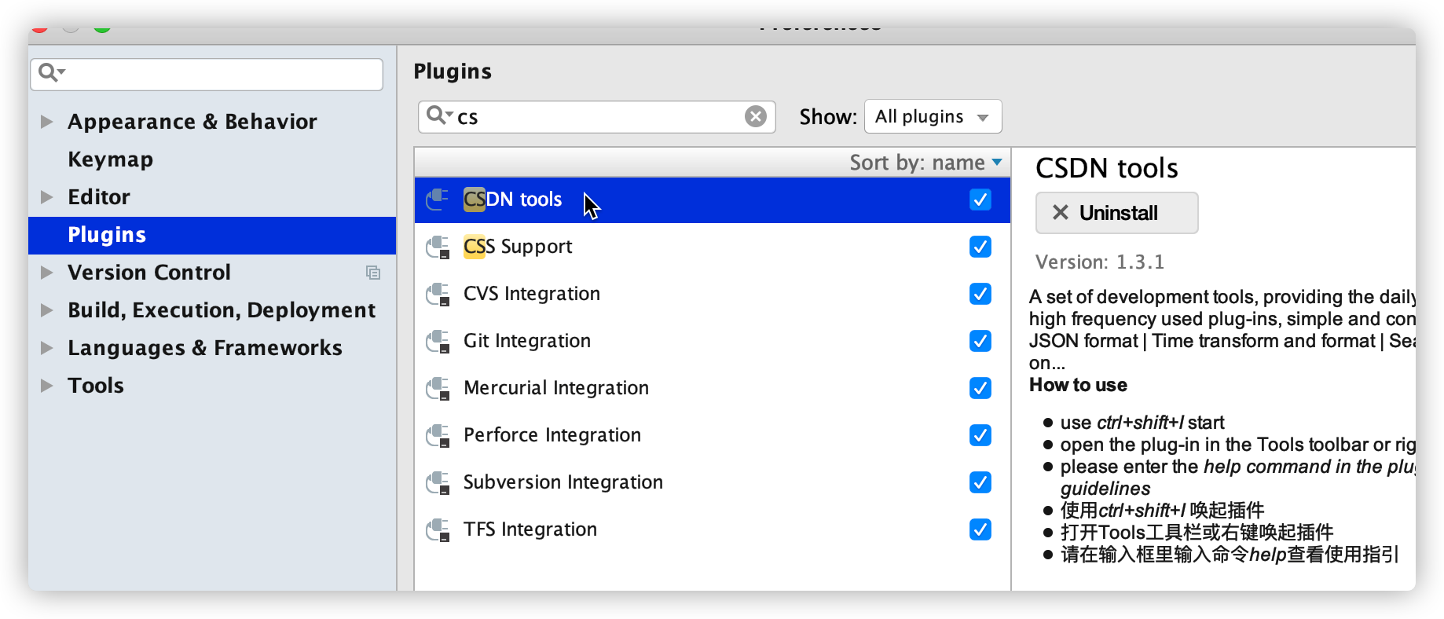Select the TFS Integration row
The height and width of the screenshot is (619, 1444).
coord(712,529)
